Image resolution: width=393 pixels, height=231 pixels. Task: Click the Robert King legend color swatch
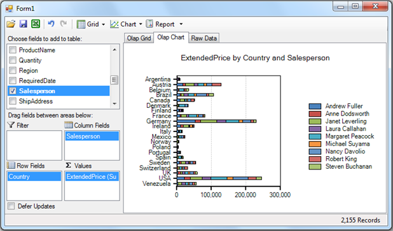pos(315,159)
